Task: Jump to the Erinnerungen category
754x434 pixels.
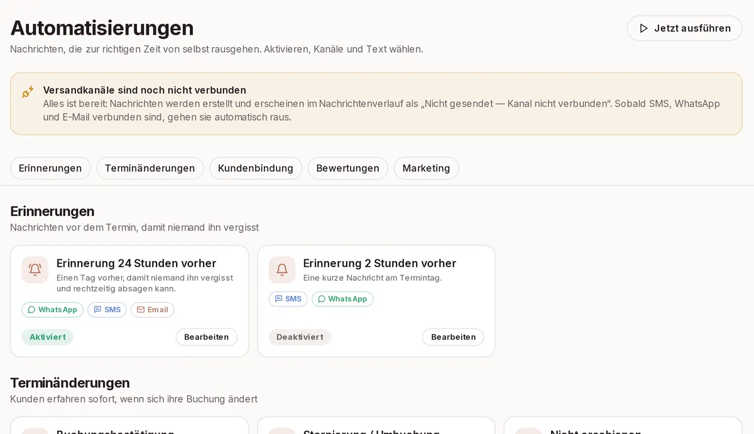Action: click(50, 168)
